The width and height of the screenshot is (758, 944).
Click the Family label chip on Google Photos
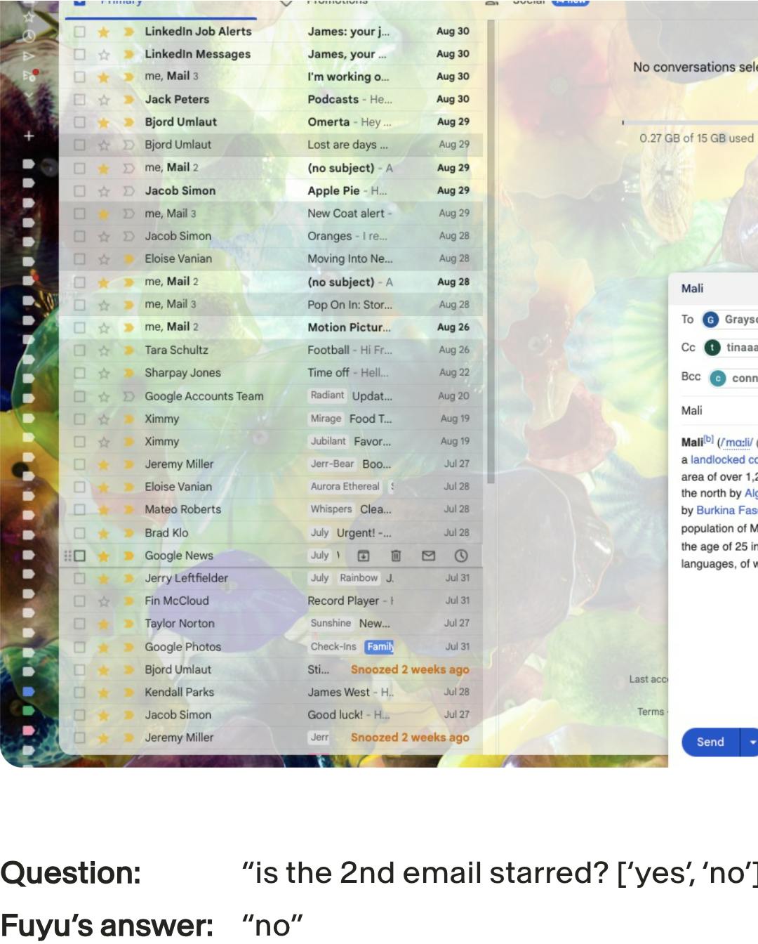tap(380, 647)
